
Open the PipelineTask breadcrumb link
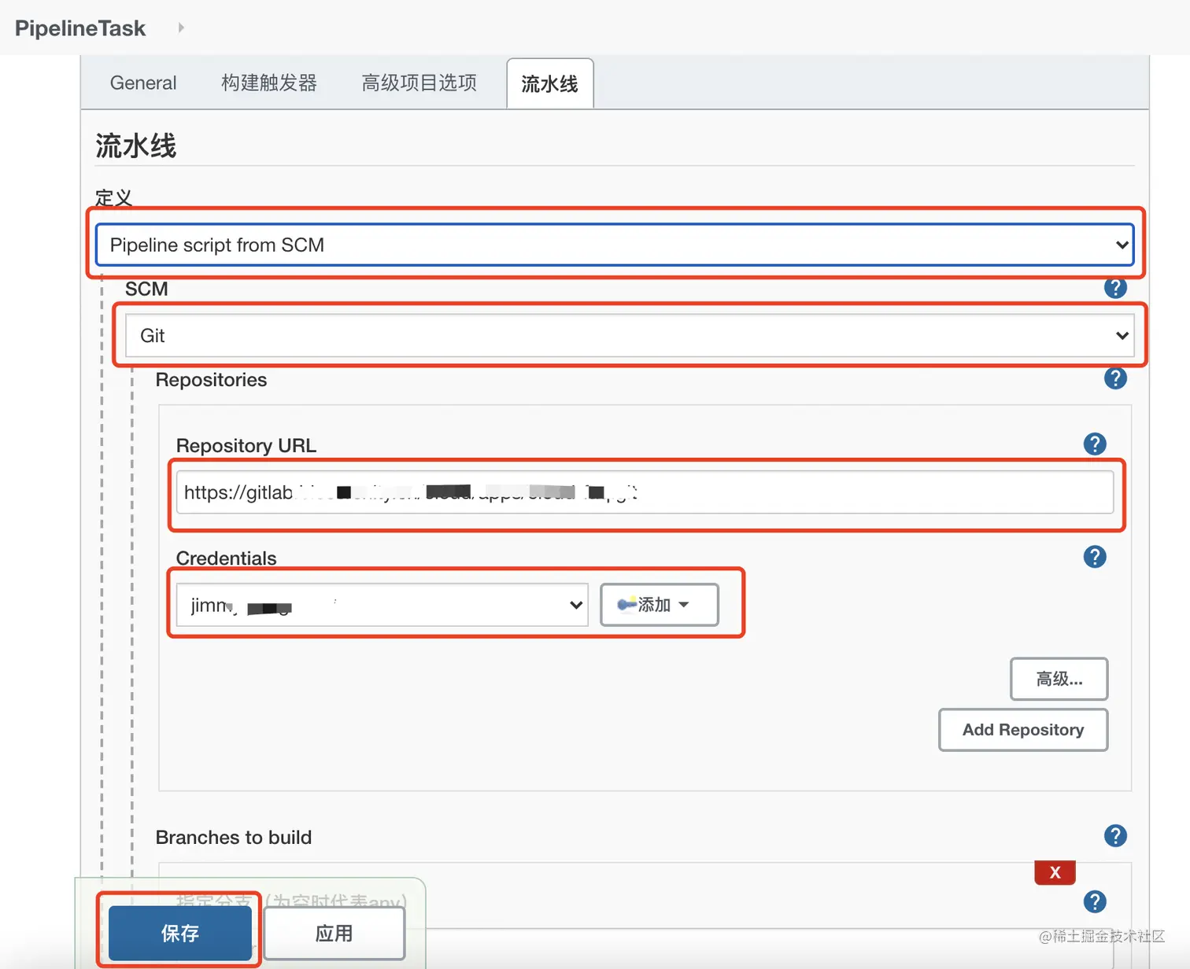(80, 28)
